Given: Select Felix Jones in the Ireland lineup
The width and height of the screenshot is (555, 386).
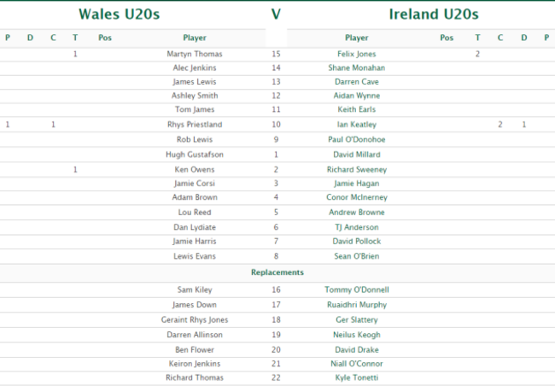Looking at the screenshot, I should tap(357, 54).
